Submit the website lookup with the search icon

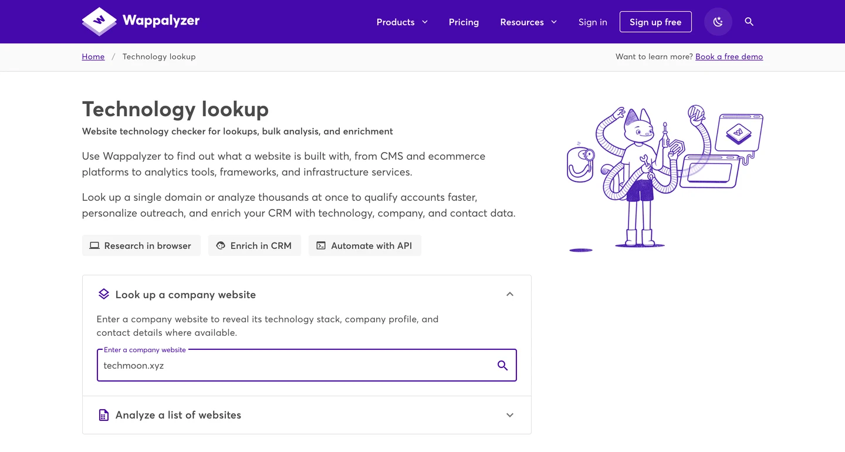[x=502, y=365]
